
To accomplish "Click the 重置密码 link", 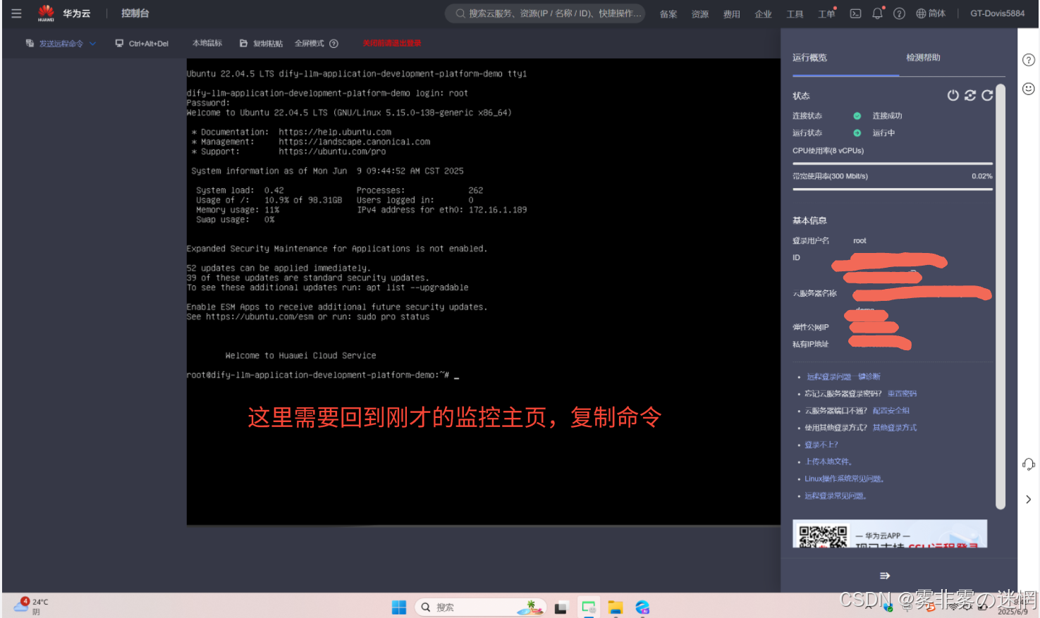I will point(902,394).
